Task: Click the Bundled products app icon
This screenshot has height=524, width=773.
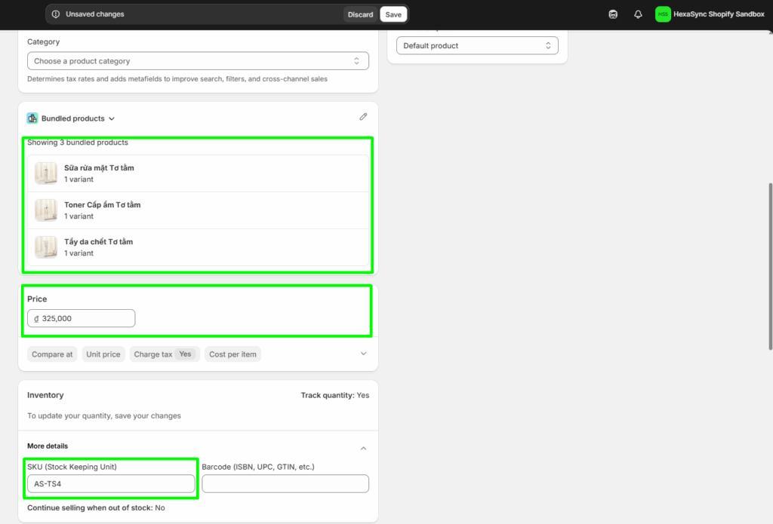Action: (x=32, y=118)
